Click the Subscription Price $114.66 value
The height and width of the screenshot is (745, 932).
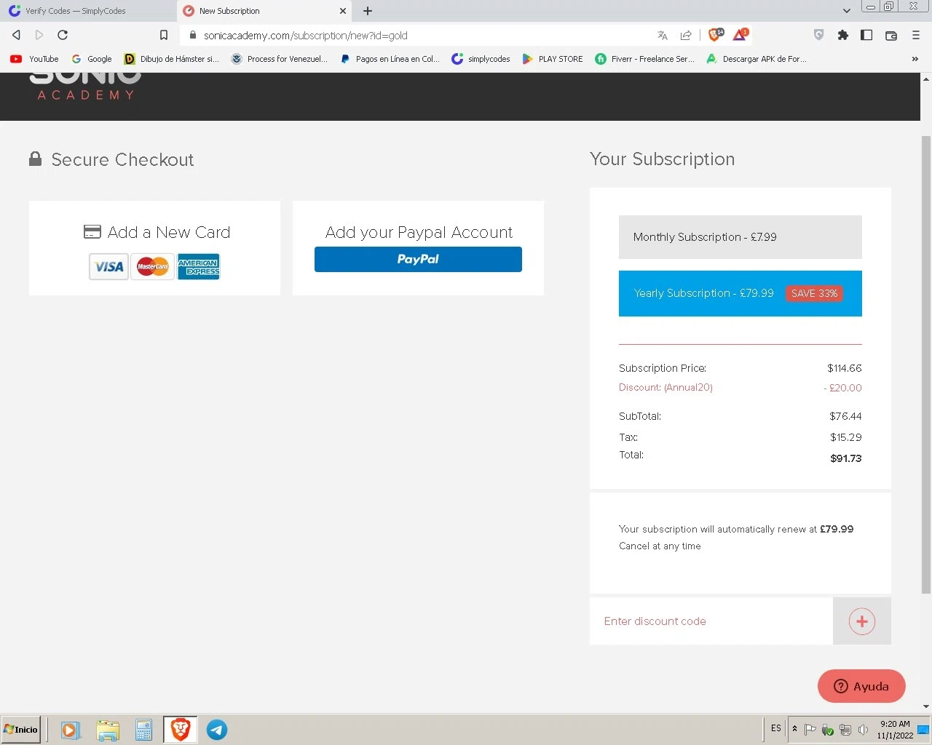coord(845,368)
